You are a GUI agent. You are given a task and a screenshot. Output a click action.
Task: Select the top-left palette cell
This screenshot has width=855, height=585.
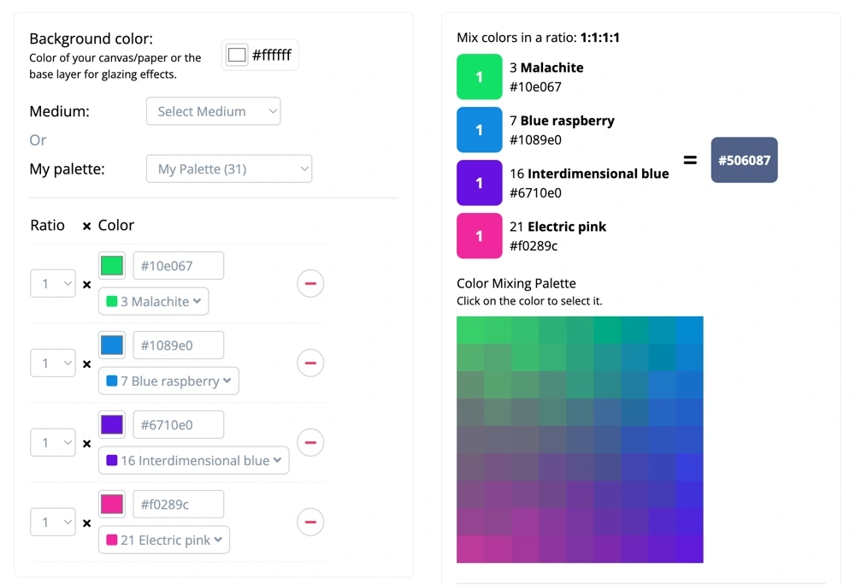coord(470,330)
